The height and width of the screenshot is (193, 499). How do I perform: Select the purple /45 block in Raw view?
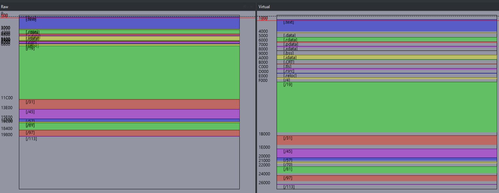pyautogui.click(x=129, y=114)
